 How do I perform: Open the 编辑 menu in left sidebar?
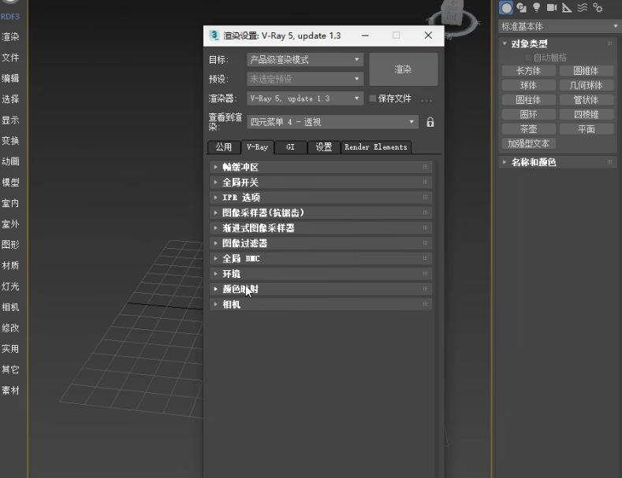click(x=10, y=78)
